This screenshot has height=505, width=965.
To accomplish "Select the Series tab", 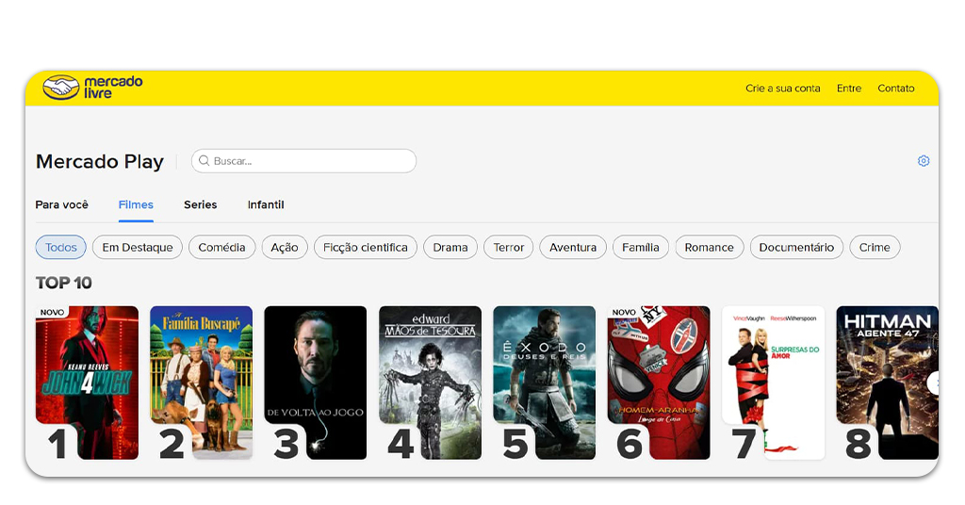I will (200, 204).
